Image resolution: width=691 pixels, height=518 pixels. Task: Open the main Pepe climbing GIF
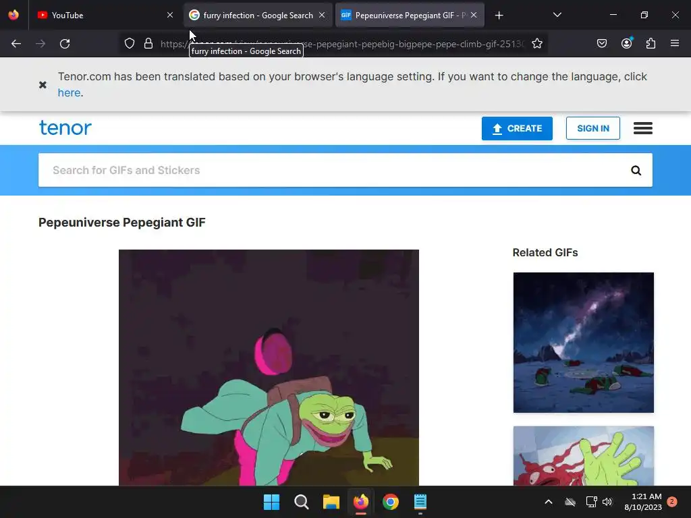[x=269, y=368]
